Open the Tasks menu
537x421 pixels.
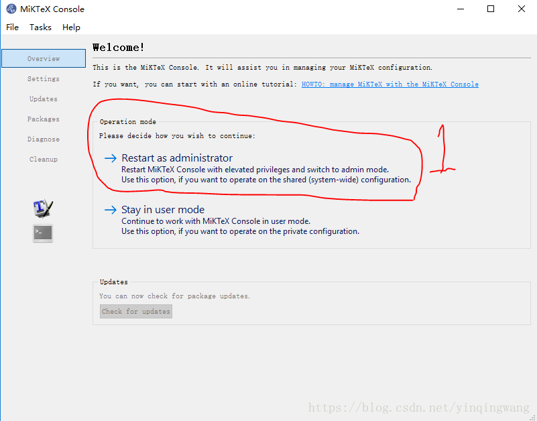click(40, 27)
